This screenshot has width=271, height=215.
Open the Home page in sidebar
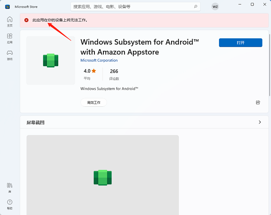click(9, 22)
